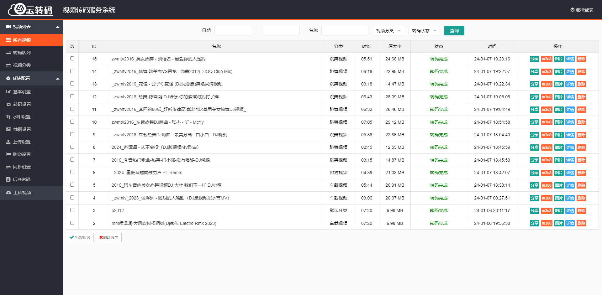
Task: Click size 29.12 MB cell
Action: coord(395,122)
